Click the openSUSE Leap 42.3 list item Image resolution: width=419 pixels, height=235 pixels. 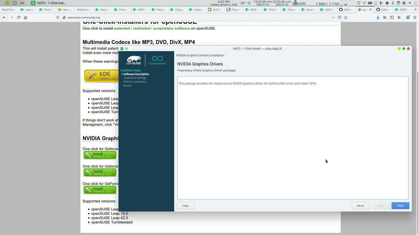coord(109,218)
